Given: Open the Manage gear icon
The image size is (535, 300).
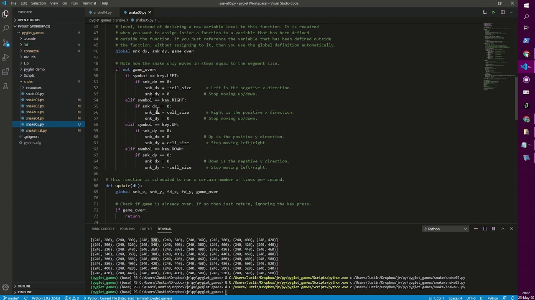Looking at the screenshot, I should [5, 287].
